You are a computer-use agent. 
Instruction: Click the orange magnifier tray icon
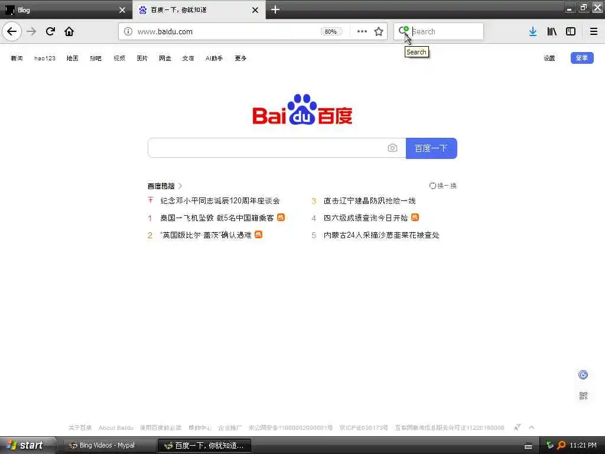pyautogui.click(x=561, y=445)
